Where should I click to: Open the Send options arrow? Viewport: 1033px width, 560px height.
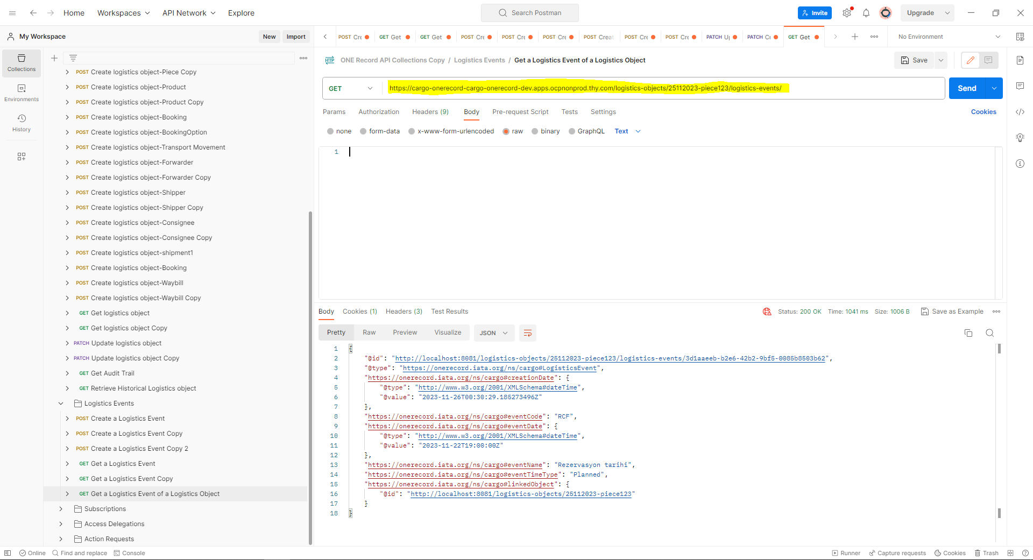coord(994,88)
